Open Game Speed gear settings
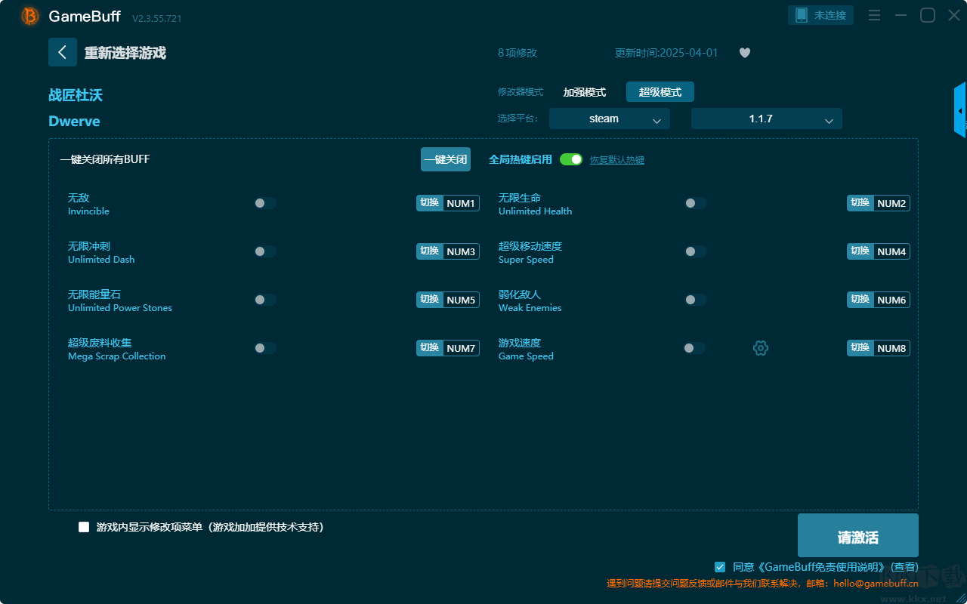This screenshot has width=967, height=604. [761, 348]
